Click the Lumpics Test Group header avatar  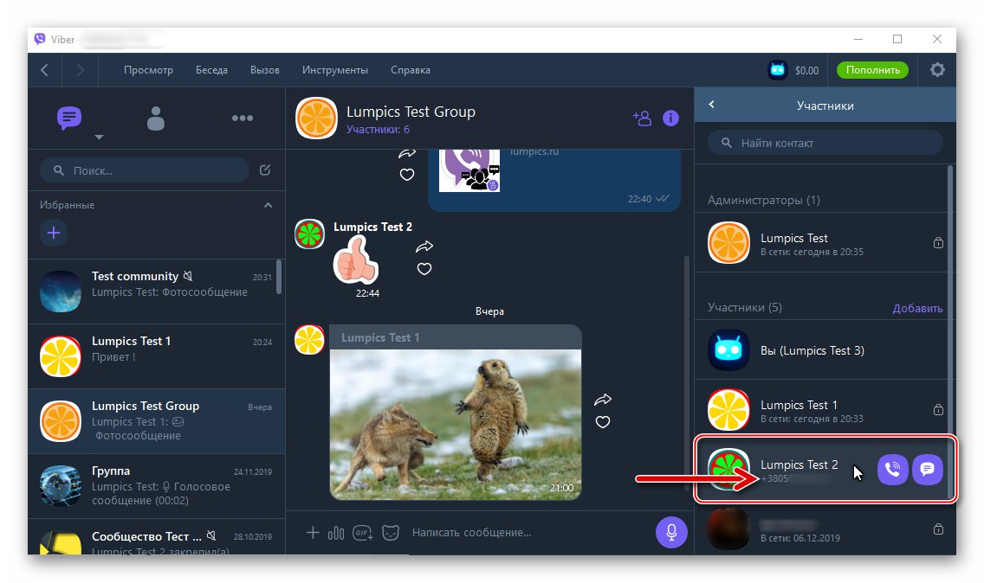316,118
